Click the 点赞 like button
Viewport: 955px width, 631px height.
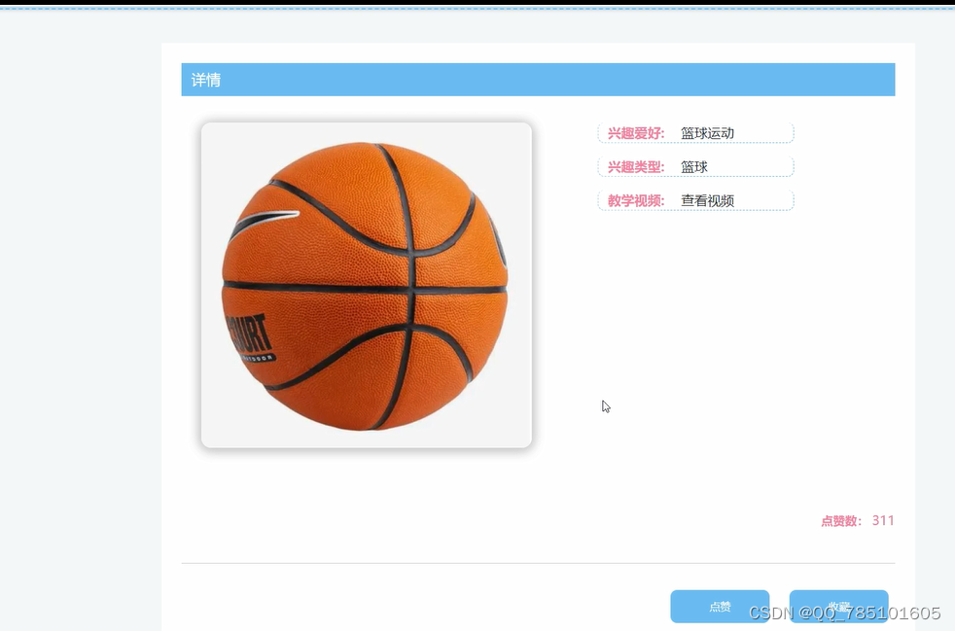pos(720,606)
